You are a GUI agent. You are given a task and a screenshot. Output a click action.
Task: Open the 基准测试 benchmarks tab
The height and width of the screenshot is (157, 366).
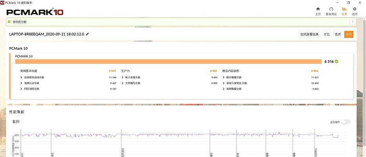point(331,11)
